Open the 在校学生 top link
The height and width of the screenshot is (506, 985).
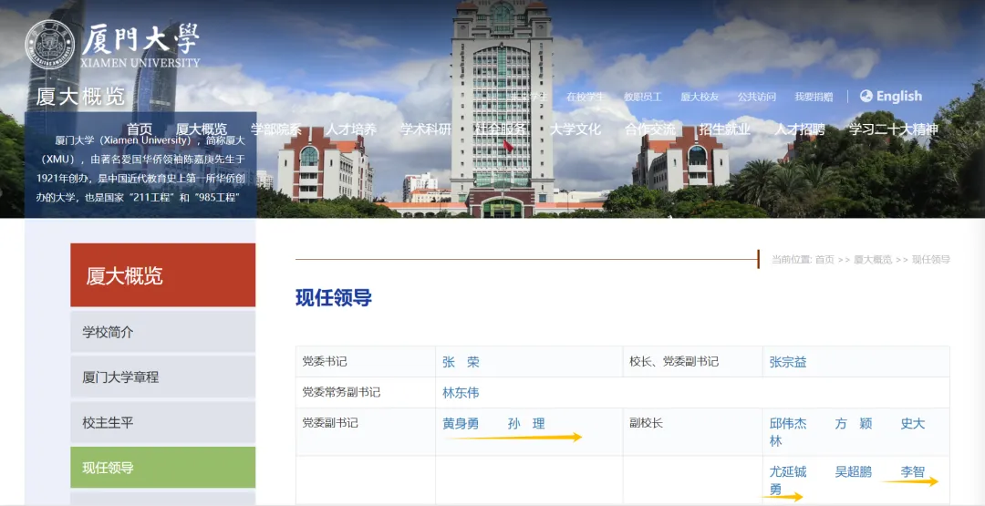click(x=585, y=97)
